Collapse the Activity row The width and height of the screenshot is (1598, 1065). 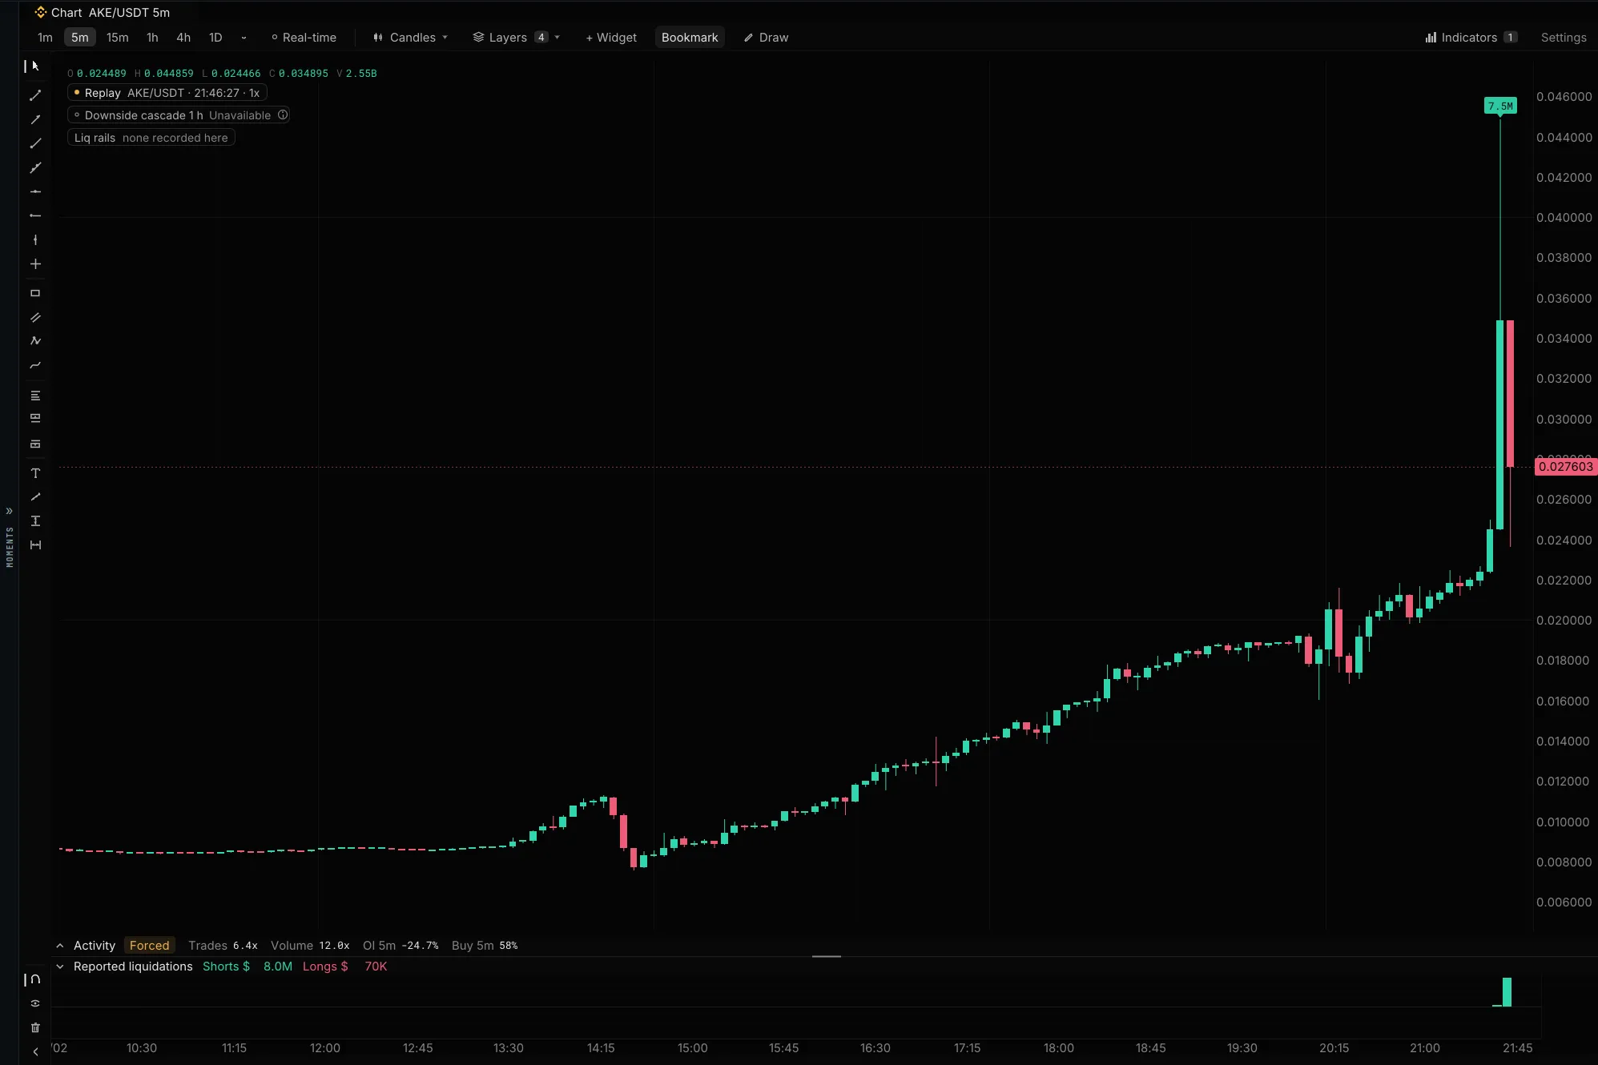60,946
